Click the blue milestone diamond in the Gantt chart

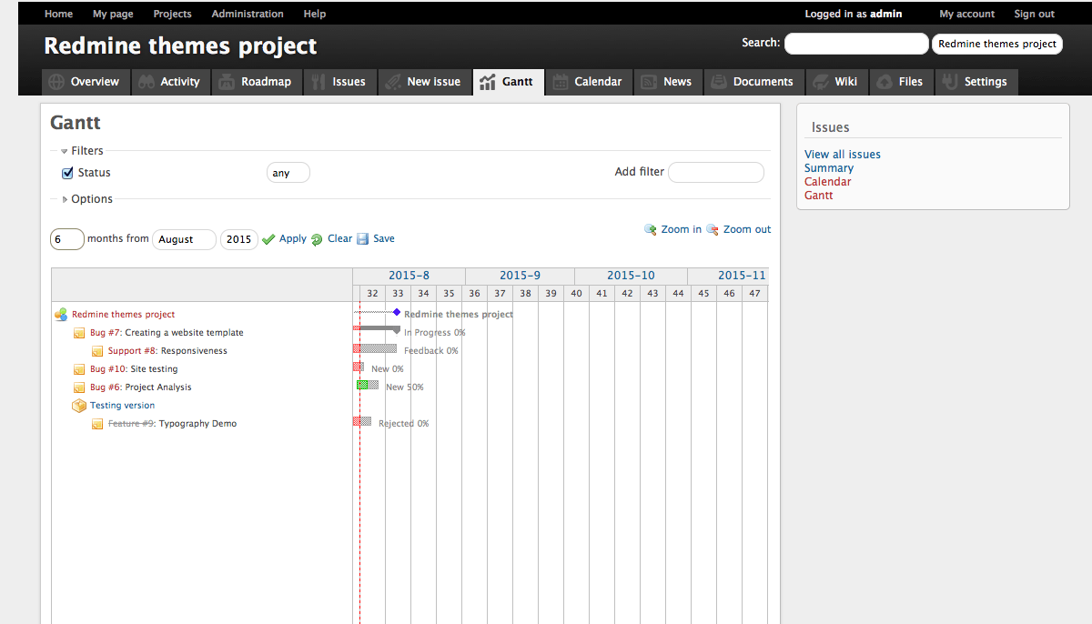(x=397, y=312)
